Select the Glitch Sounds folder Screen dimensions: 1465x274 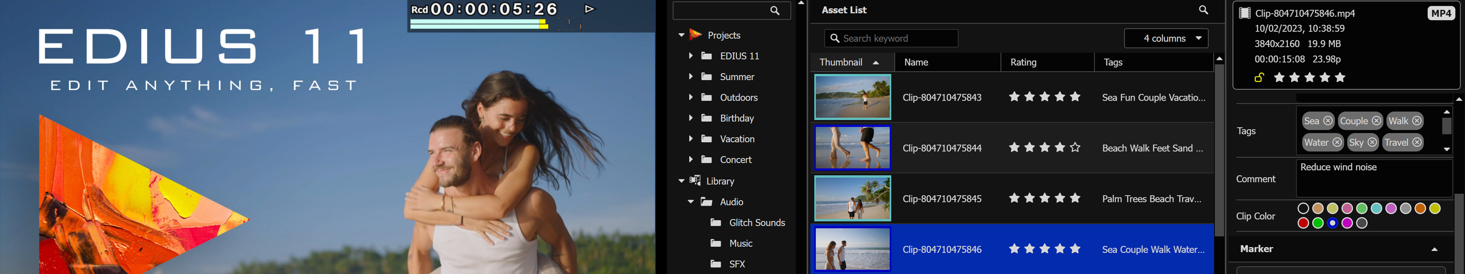click(x=757, y=223)
